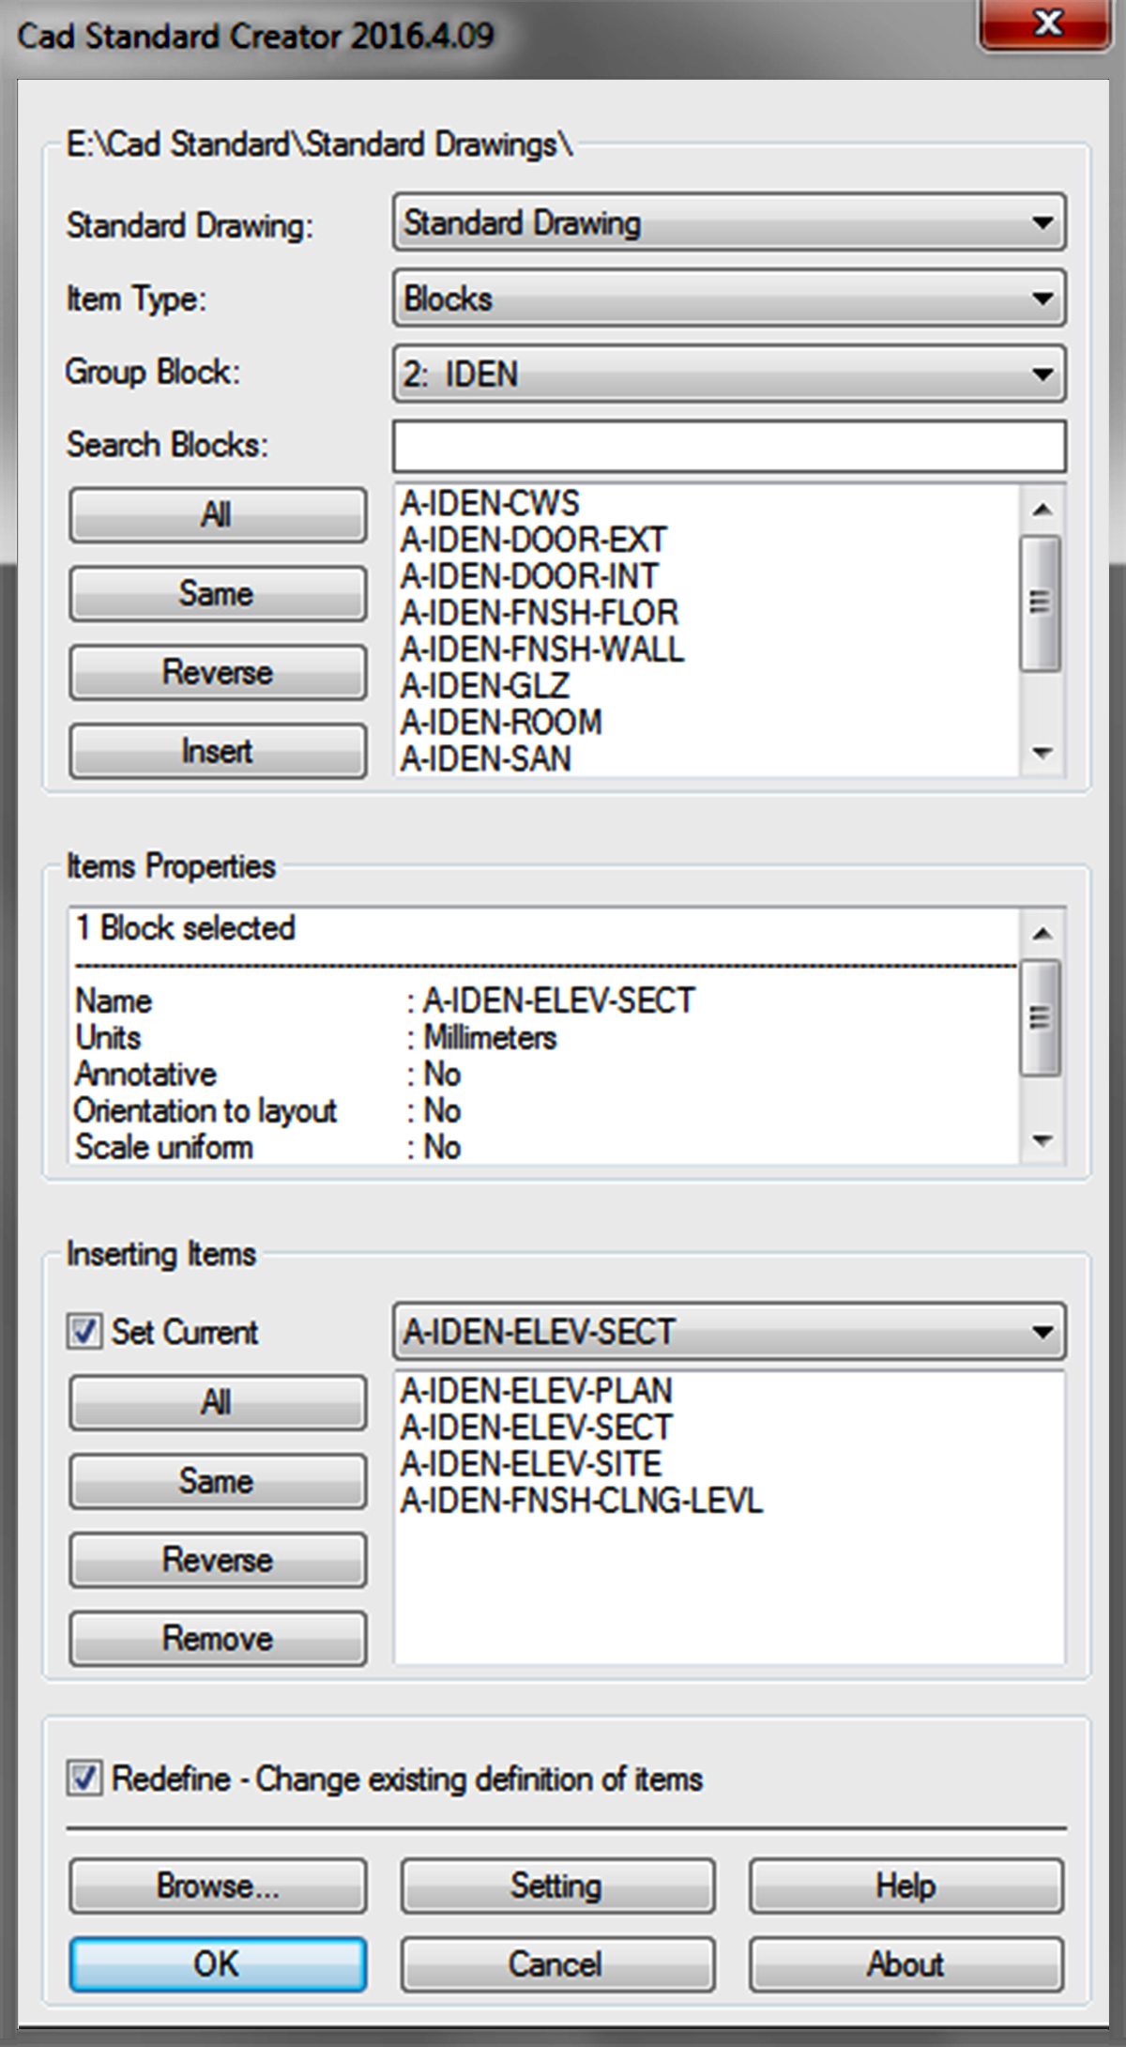Expand the Item Type dropdown showing Blocks
Screen dimensions: 1126x2047
pyautogui.click(x=1041, y=298)
